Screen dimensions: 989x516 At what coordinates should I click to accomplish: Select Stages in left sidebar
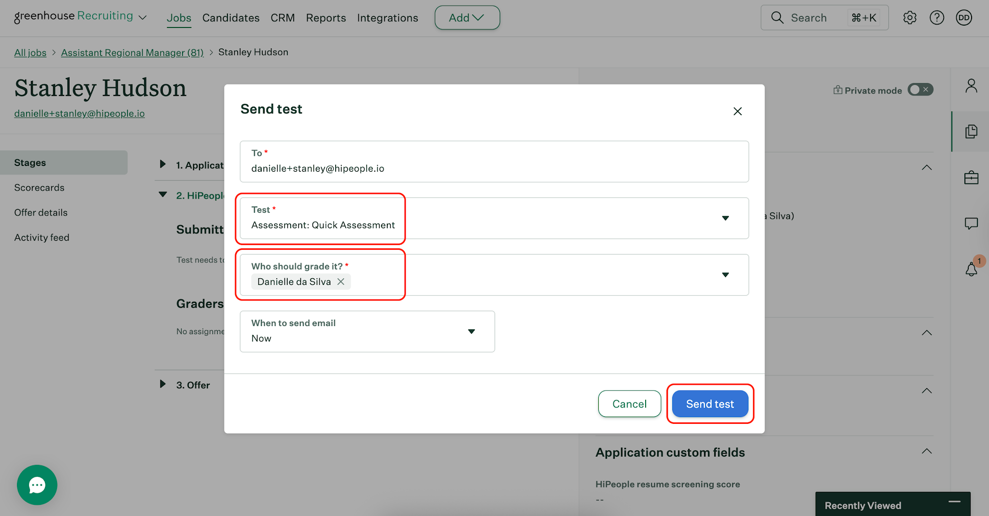[x=64, y=163]
